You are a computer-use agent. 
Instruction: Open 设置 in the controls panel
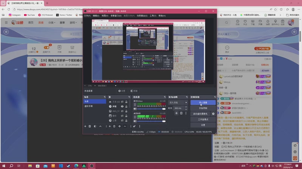[x=203, y=125]
